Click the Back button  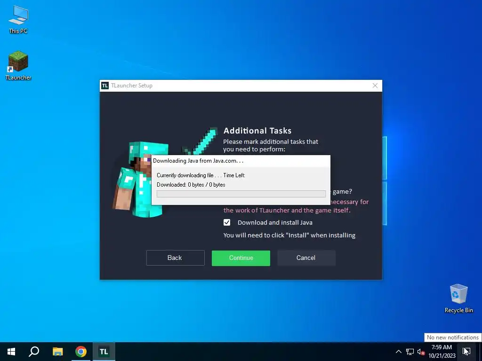tap(175, 258)
